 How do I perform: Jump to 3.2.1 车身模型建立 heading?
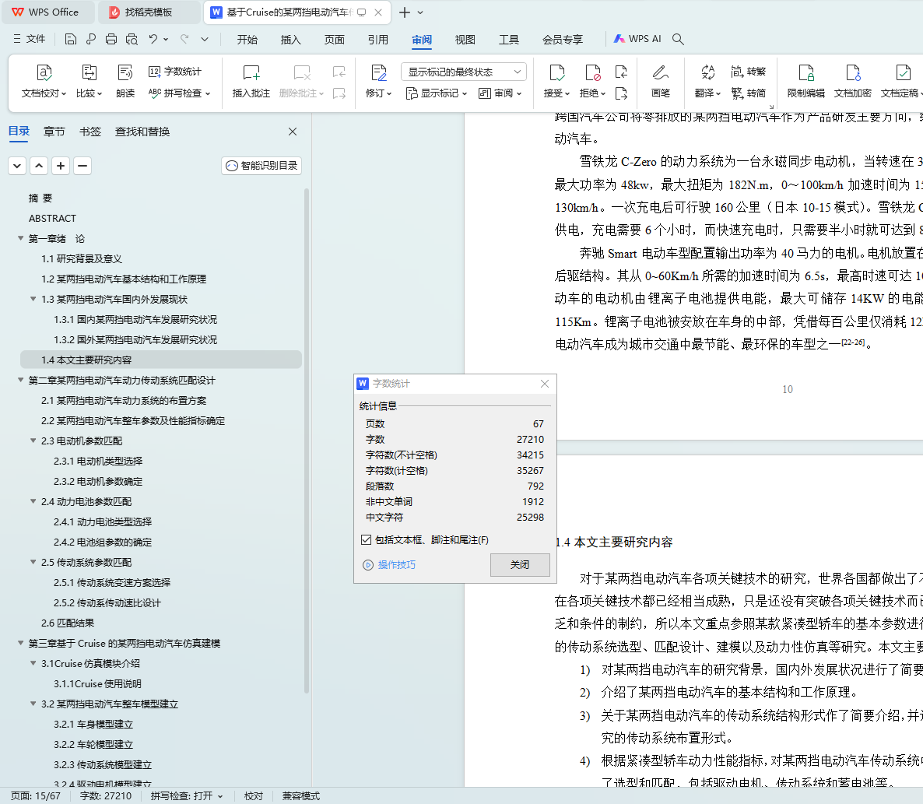[93, 724]
